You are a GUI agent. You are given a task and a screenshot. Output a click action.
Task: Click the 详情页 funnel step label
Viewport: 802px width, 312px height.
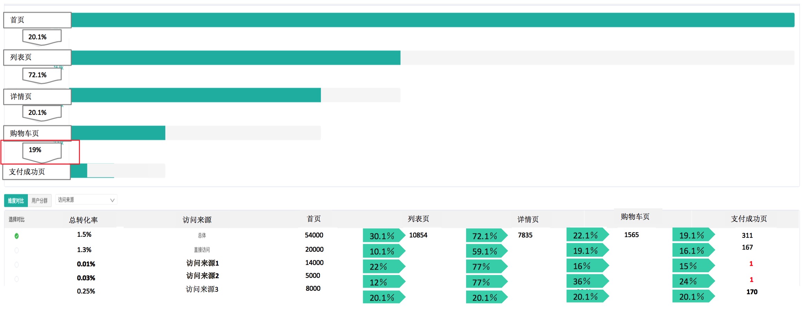click(x=37, y=97)
